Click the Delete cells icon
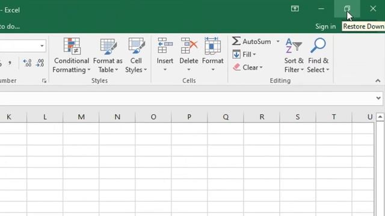Screen dimensions: 385x216 click(189, 46)
